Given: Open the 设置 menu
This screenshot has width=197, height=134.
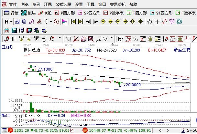Looking at the screenshot, I should (79, 5).
